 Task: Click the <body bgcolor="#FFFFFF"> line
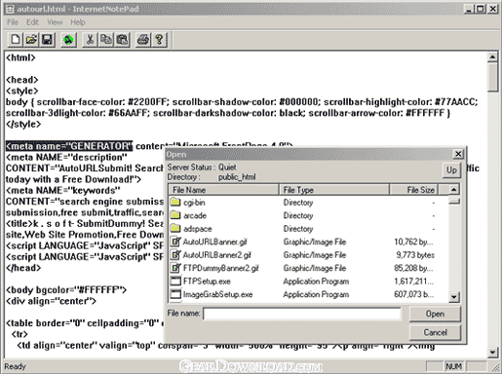point(66,290)
